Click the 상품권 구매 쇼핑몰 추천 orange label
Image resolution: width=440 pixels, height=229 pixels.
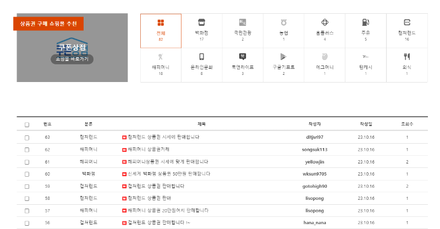pos(48,24)
